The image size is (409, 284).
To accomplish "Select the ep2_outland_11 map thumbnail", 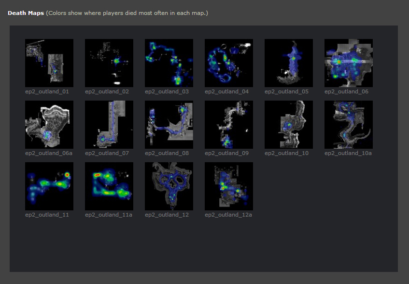I will click(x=49, y=186).
